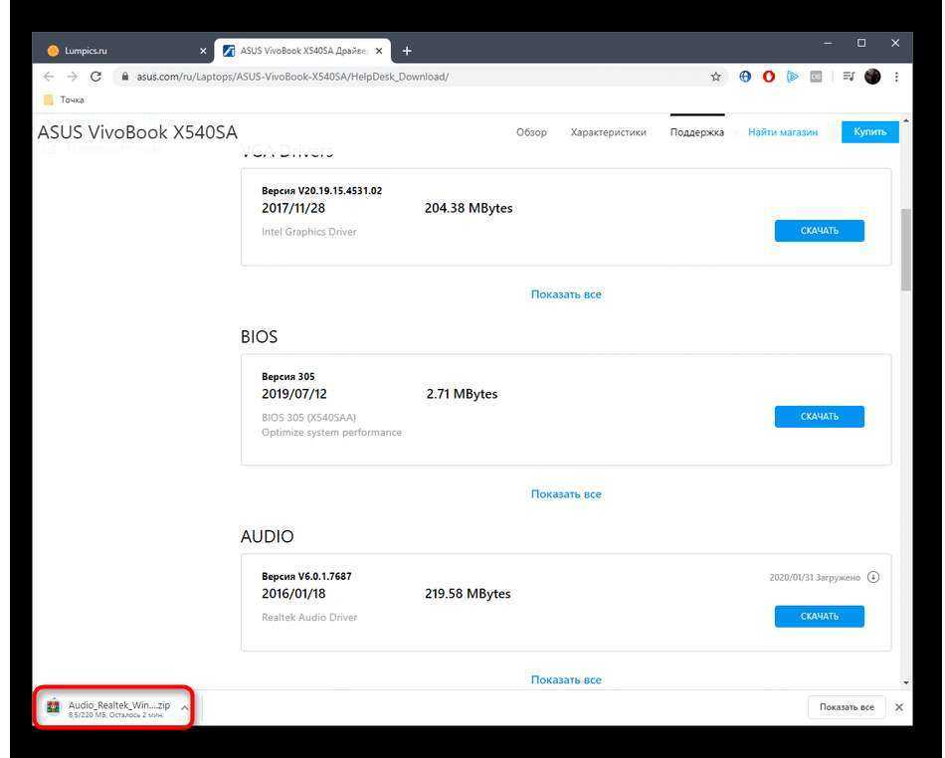
Task: Click СКАЧАТЬ for the Realtek Audio Driver
Action: tap(819, 617)
